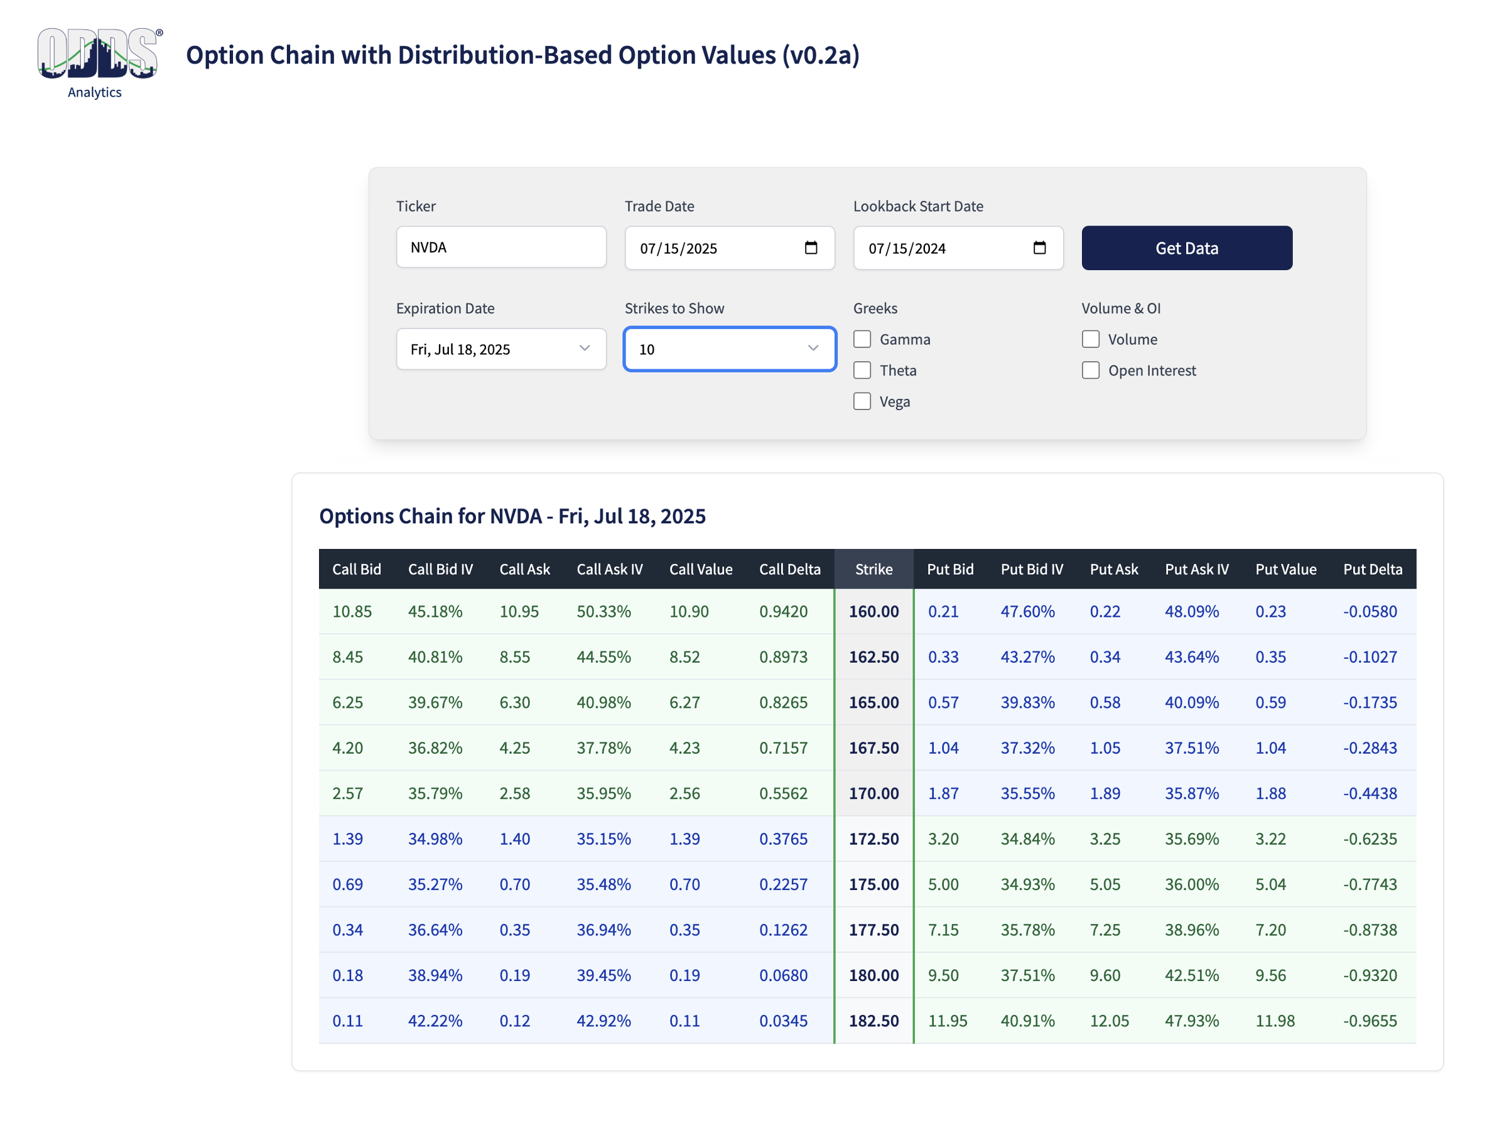Click call bid IV 34.98%
The width and height of the screenshot is (1487, 1123).
click(x=435, y=838)
